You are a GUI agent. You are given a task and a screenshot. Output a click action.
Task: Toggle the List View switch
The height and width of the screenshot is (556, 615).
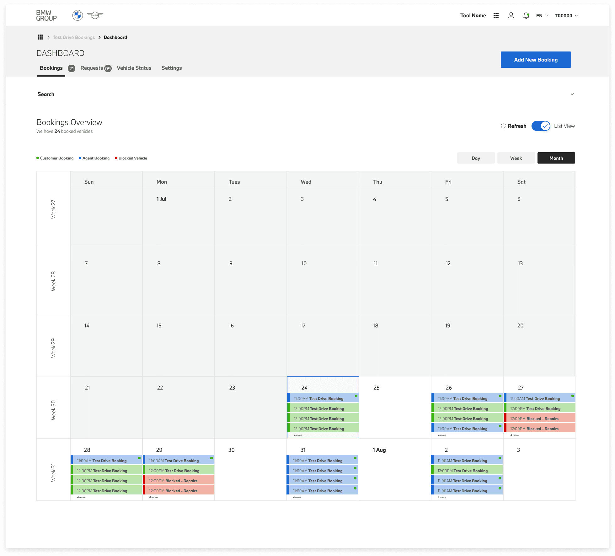click(541, 126)
